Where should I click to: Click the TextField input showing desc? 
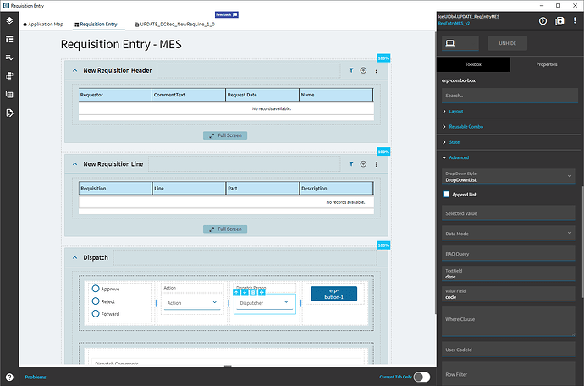coord(509,274)
